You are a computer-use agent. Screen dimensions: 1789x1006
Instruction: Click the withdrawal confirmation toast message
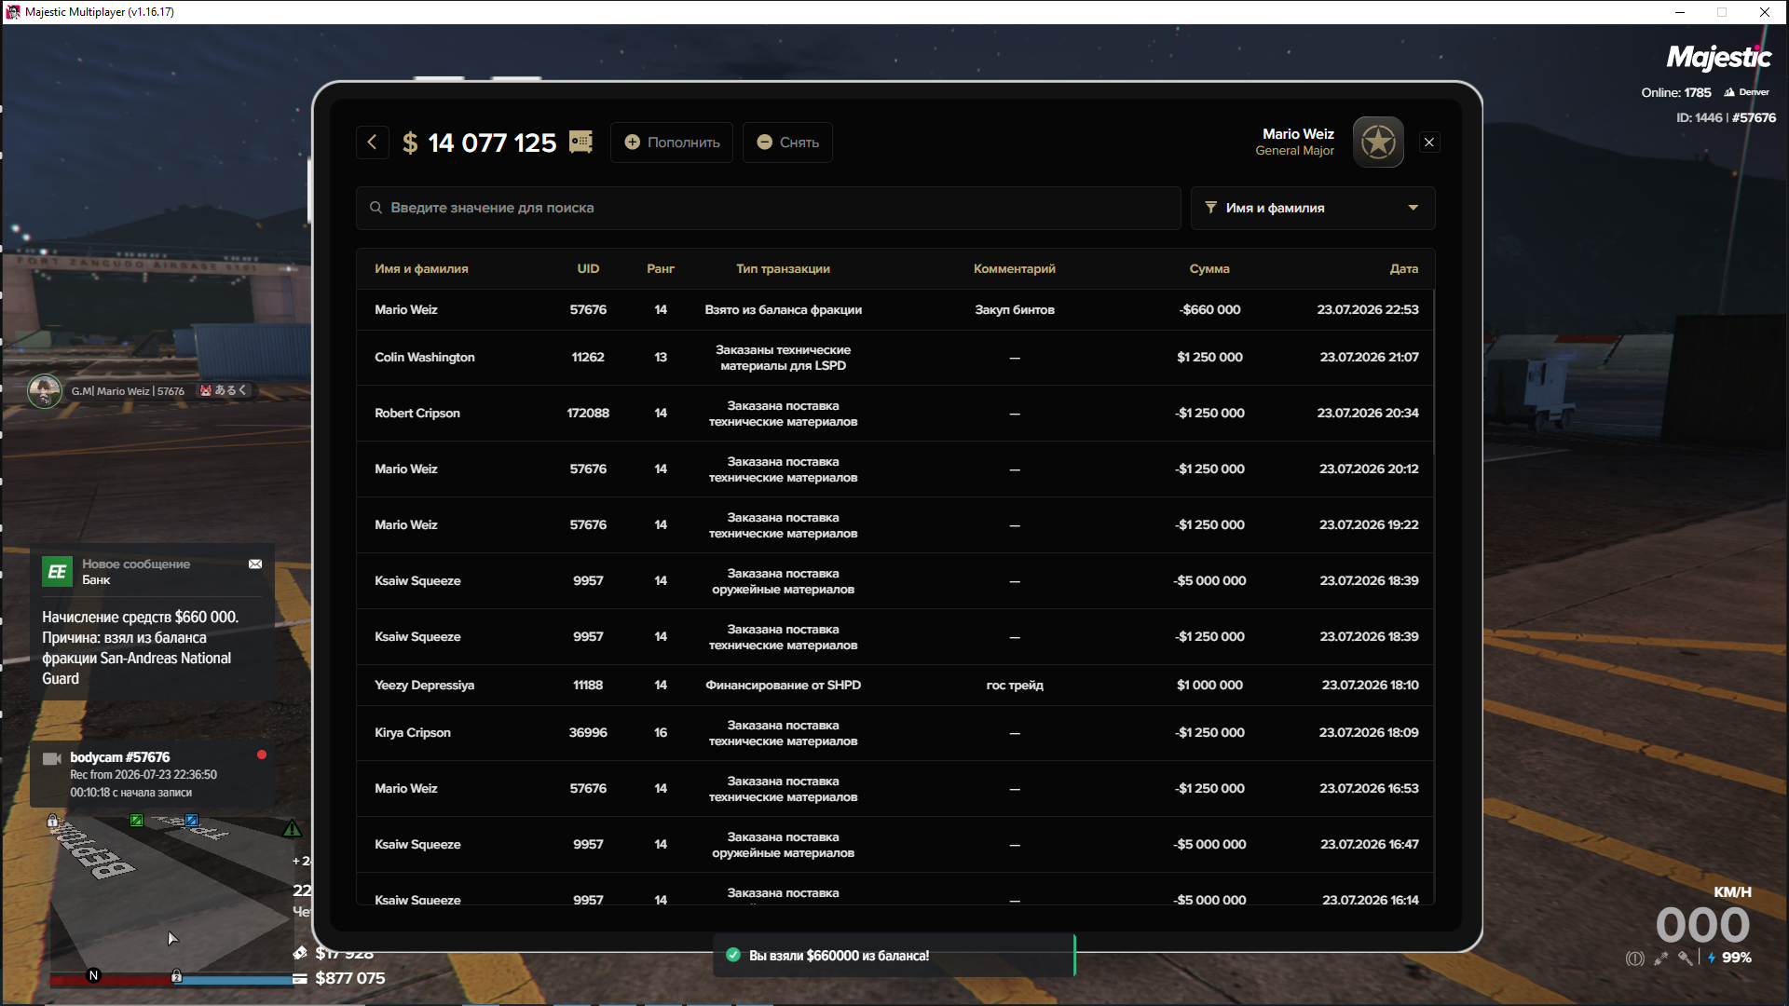click(894, 955)
